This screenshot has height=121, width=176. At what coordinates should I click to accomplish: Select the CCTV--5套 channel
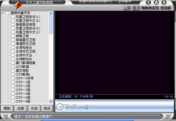(23, 97)
